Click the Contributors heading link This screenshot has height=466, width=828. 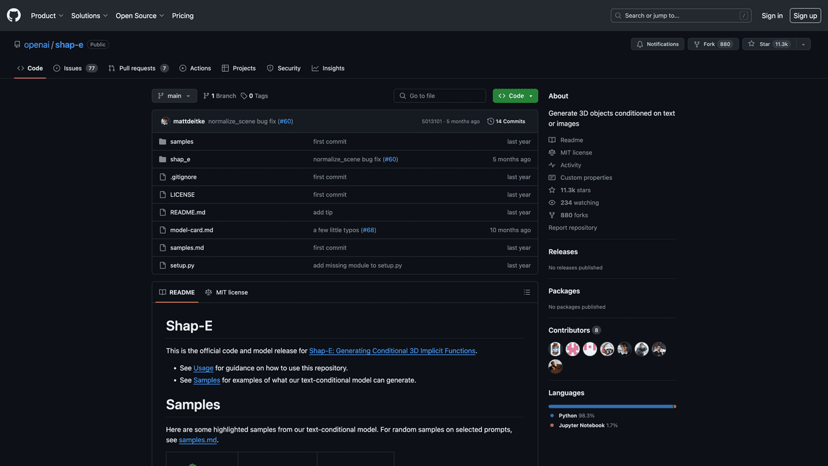pos(574,330)
